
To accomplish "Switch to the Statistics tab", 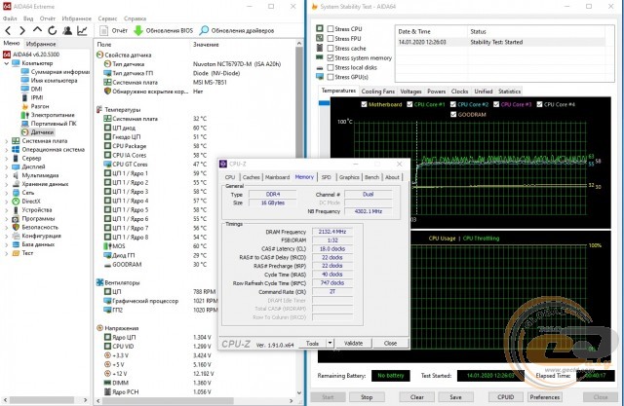I will (x=509, y=92).
